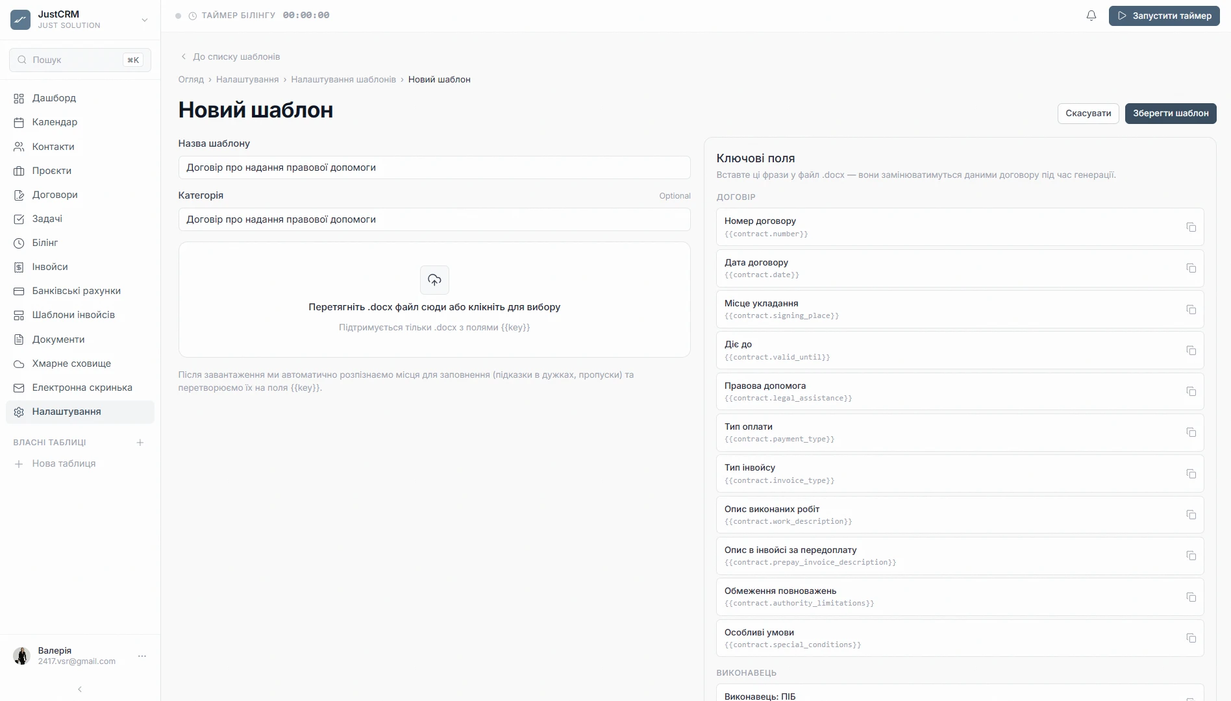The height and width of the screenshot is (701, 1231).
Task: Copy the Тип інвойсу field key
Action: pyautogui.click(x=1191, y=474)
